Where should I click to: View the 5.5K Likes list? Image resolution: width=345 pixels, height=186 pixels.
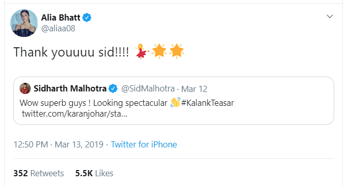pyautogui.click(x=94, y=173)
